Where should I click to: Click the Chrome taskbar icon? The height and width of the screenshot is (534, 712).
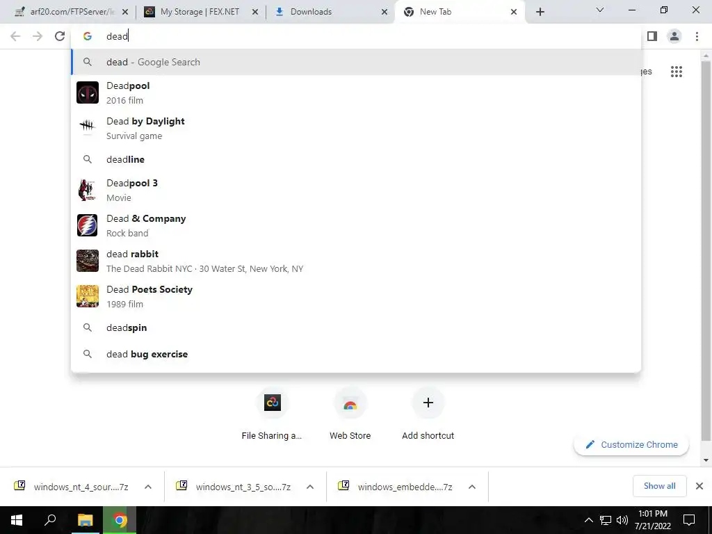120,520
